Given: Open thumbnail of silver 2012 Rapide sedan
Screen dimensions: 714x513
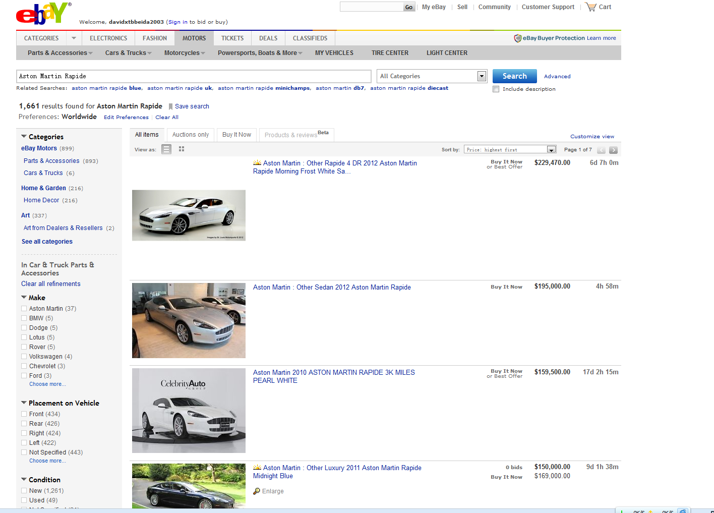Looking at the screenshot, I should click(x=189, y=320).
